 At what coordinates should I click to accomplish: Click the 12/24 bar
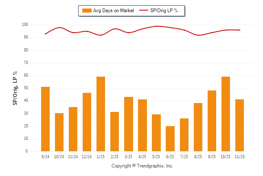coord(87,122)
